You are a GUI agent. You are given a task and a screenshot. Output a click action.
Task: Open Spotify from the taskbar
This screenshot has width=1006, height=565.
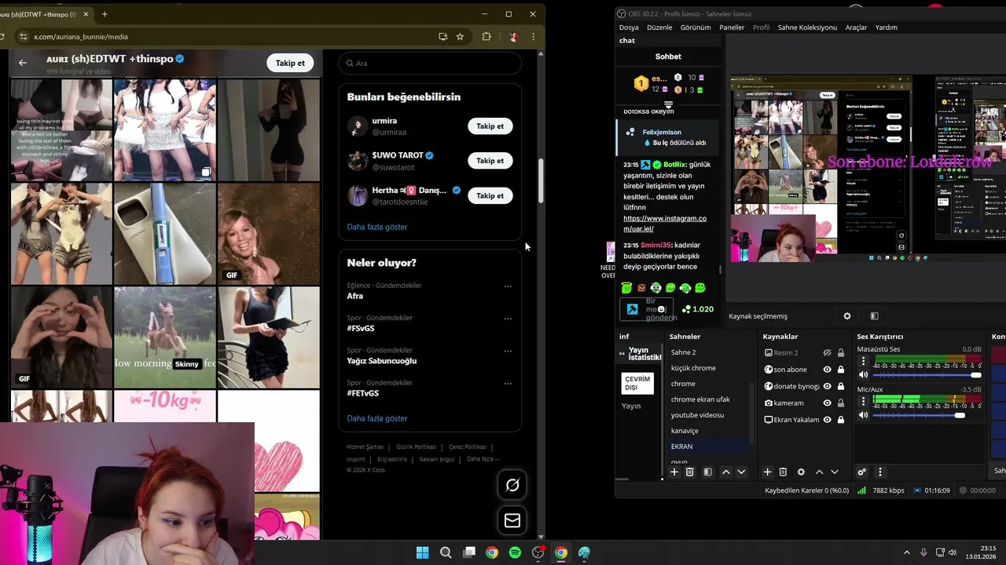click(x=515, y=552)
